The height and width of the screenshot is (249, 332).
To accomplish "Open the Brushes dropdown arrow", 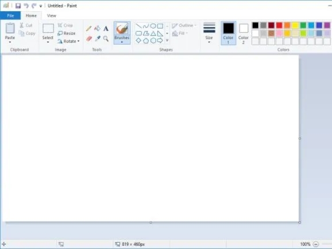I will point(122,42).
